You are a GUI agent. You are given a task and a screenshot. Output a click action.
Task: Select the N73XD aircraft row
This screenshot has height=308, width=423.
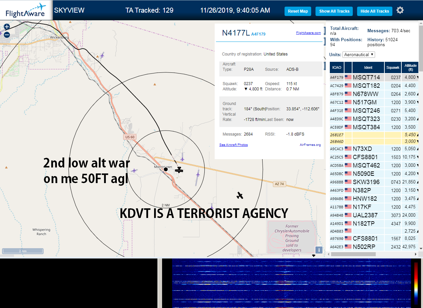coord(374,149)
